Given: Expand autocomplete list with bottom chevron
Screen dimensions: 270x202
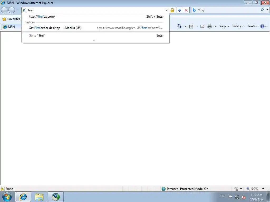Looking at the screenshot, I should click(94, 40).
